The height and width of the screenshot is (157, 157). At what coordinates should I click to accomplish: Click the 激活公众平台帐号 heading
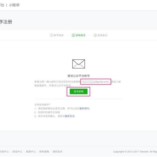[x=78, y=76]
